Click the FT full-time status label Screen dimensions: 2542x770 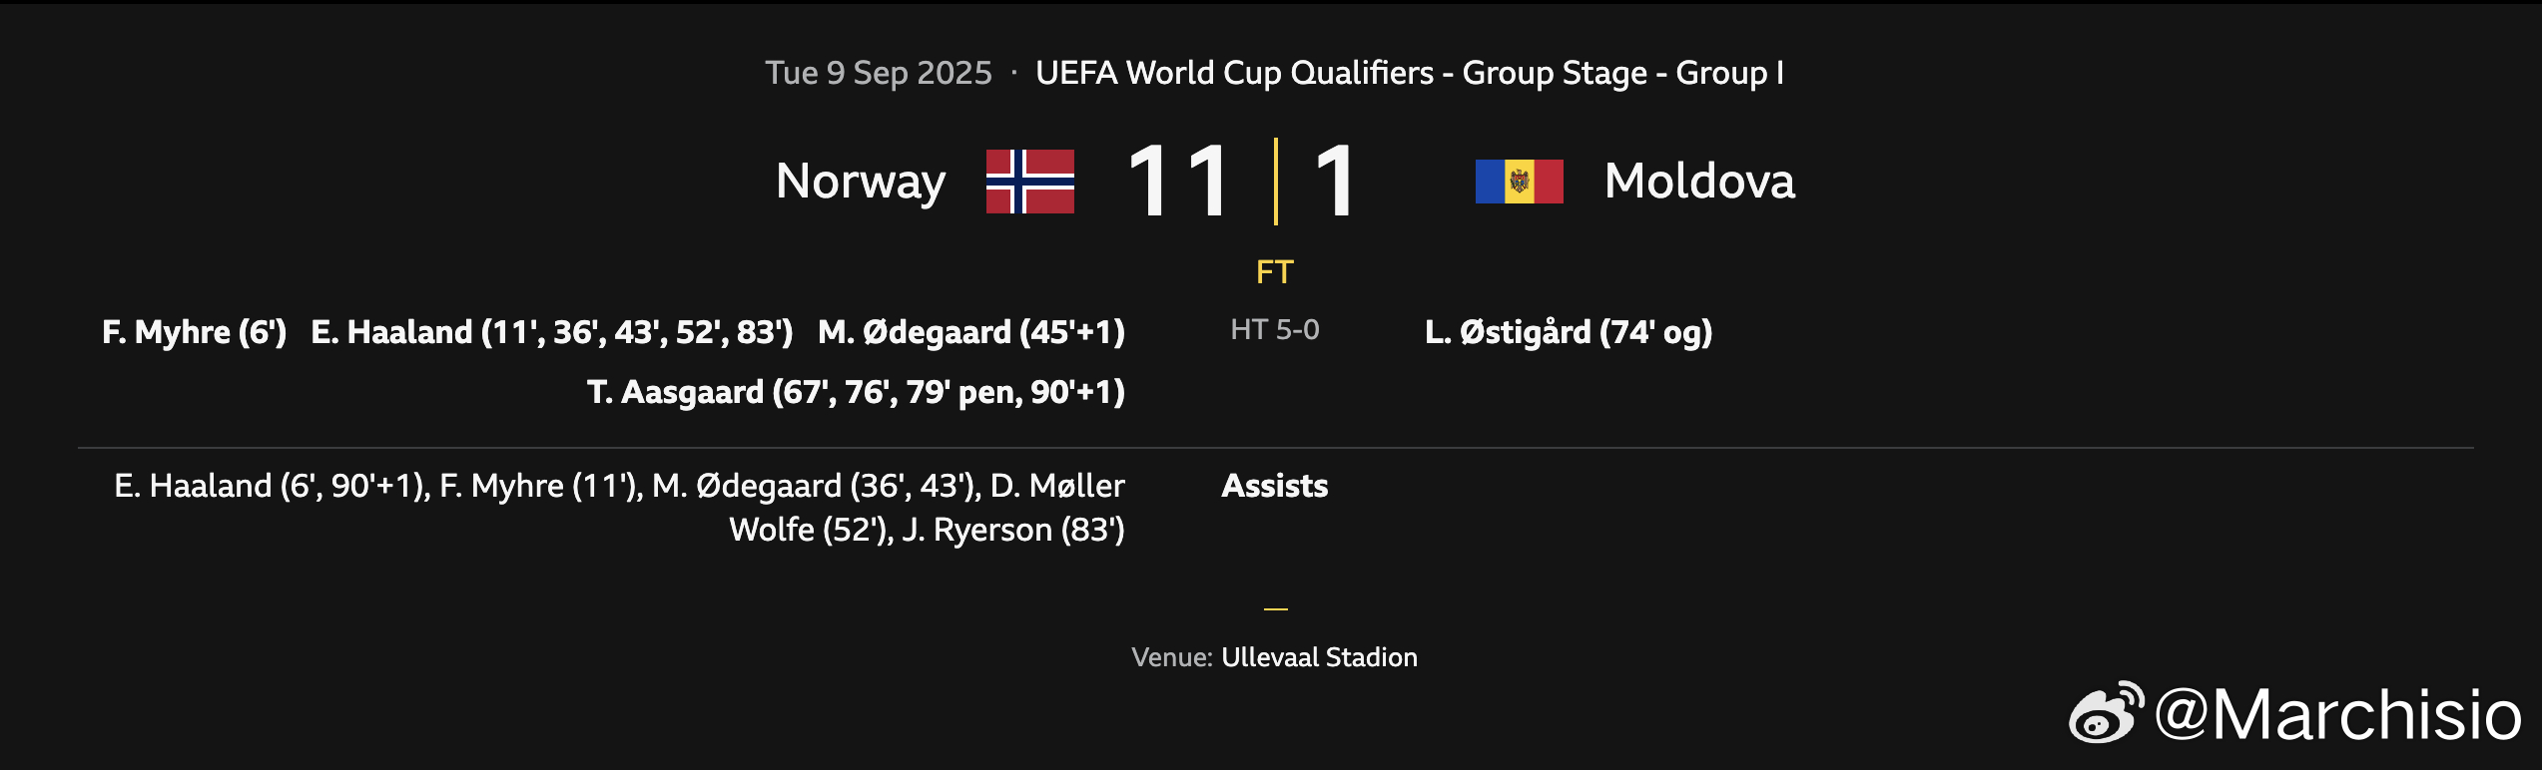(1275, 272)
